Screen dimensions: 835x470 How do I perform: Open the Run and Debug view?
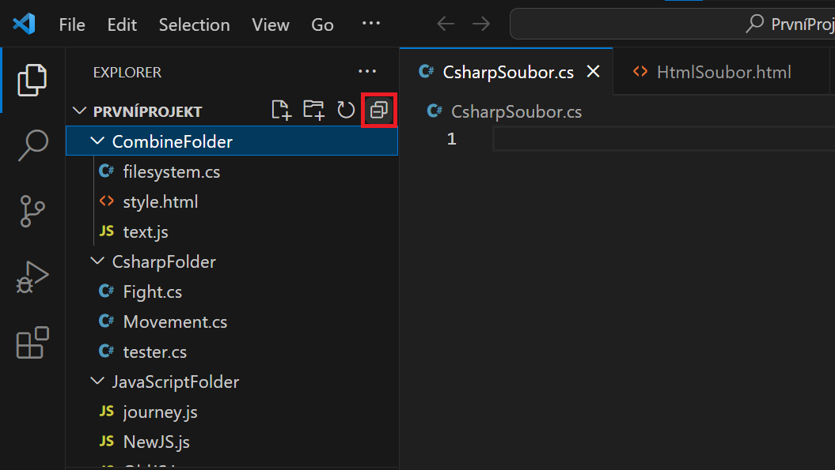32,276
